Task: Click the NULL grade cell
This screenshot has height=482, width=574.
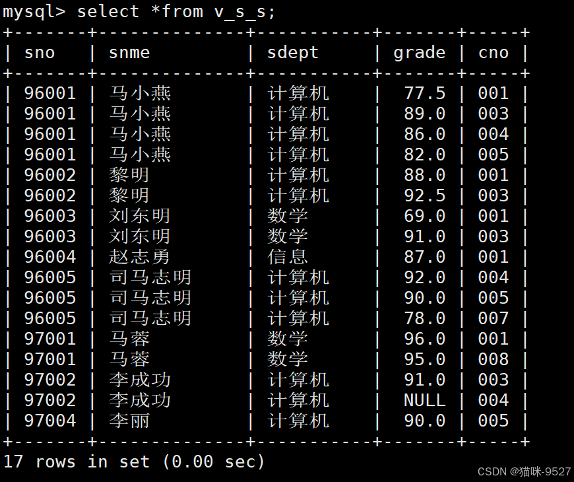Action: (x=425, y=401)
